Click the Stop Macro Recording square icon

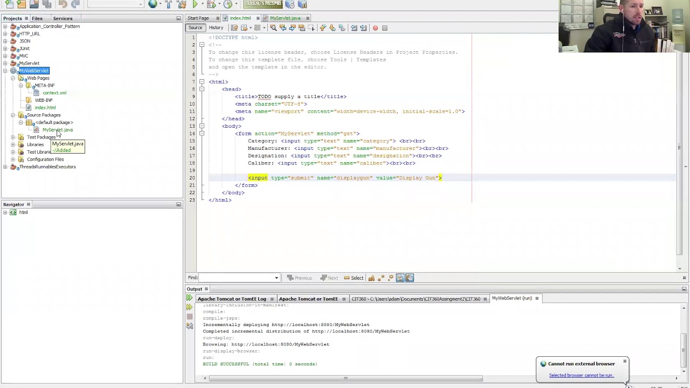[384, 28]
